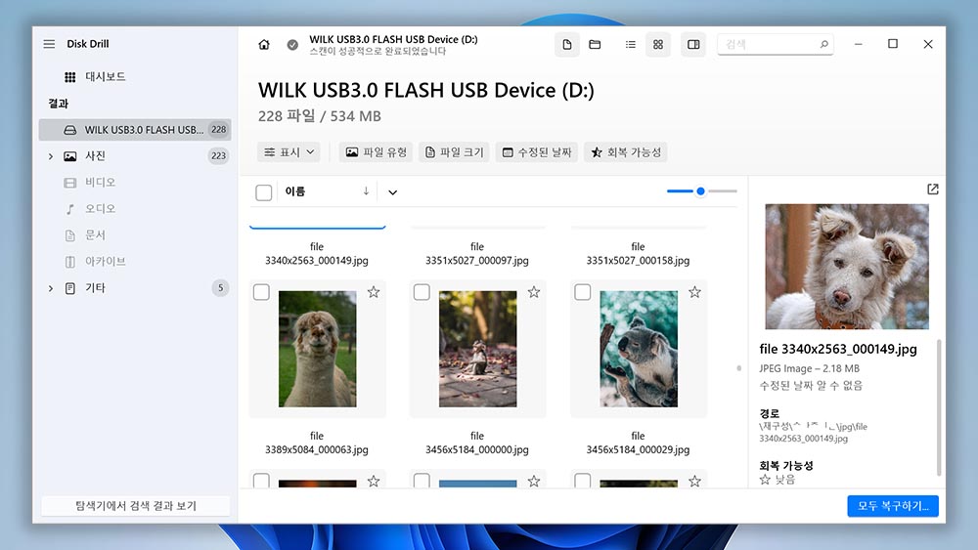Viewport: 978px width, 550px height.
Task: Filter by 파일 유형
Action: coord(377,152)
